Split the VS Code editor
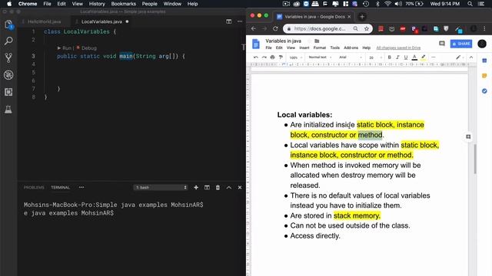 point(229,21)
